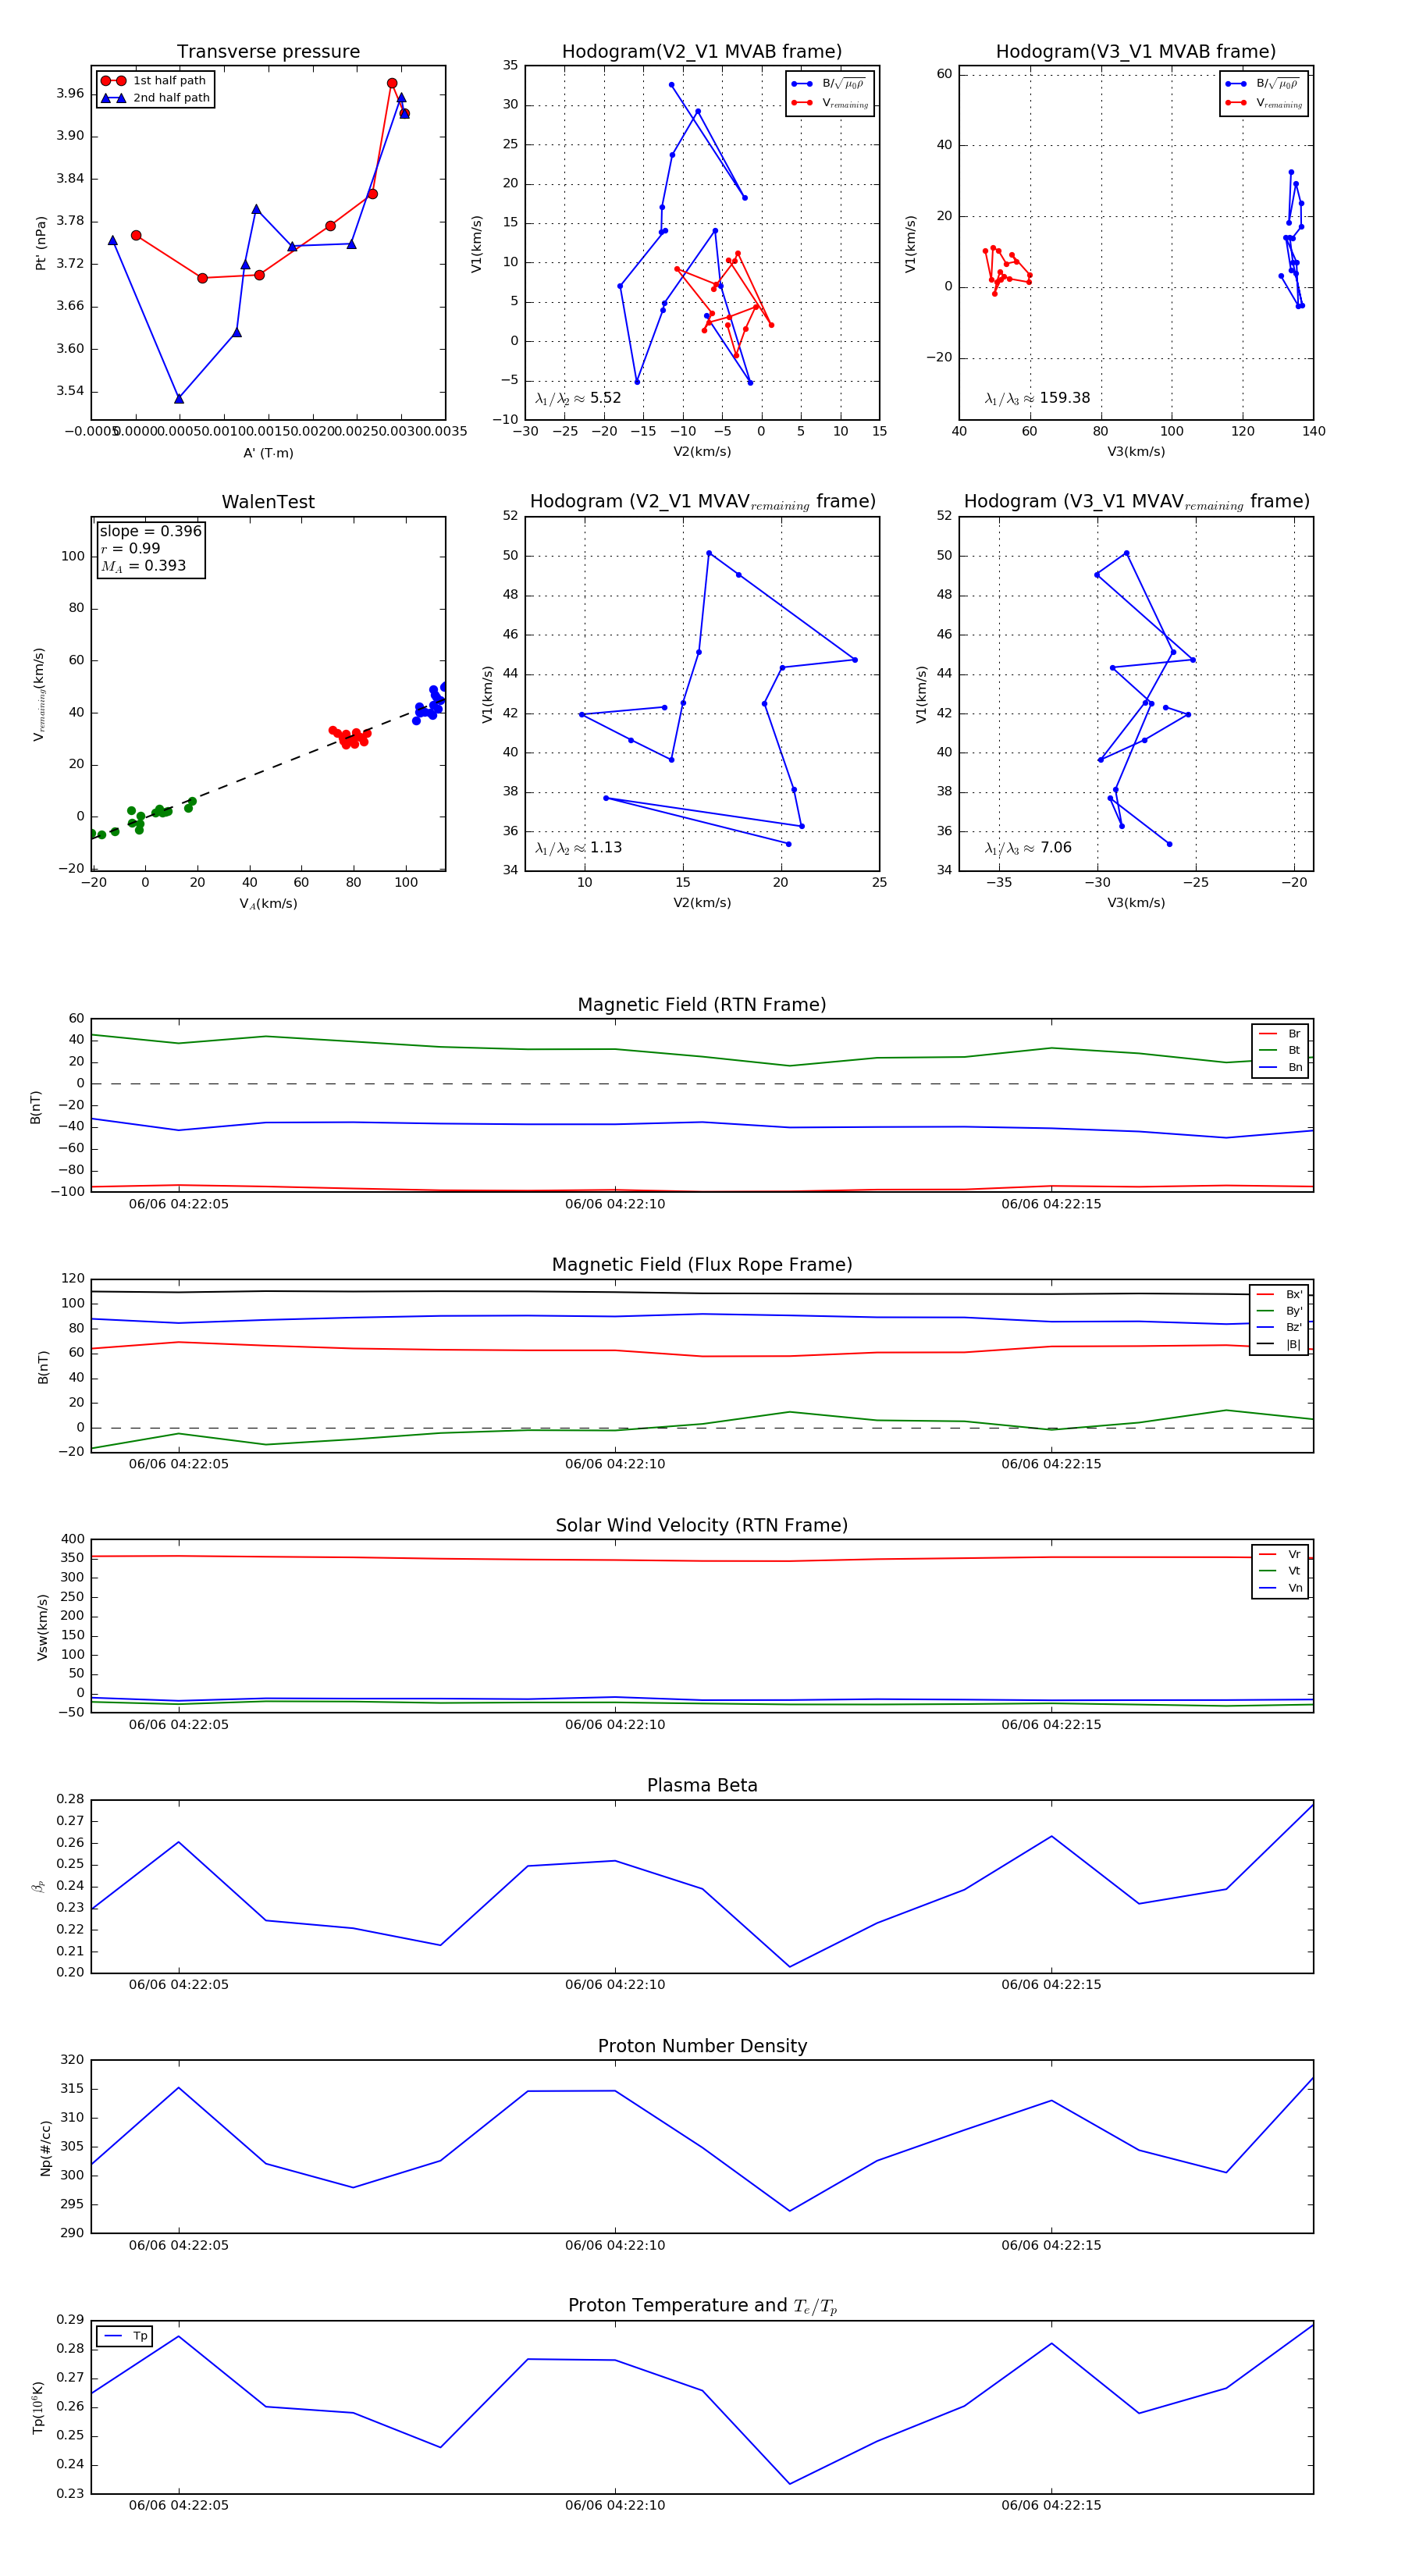1405x2576 pixels.
Task: Click the λ1/λ2 ≈ 1.13 annotation
Action: click(578, 848)
